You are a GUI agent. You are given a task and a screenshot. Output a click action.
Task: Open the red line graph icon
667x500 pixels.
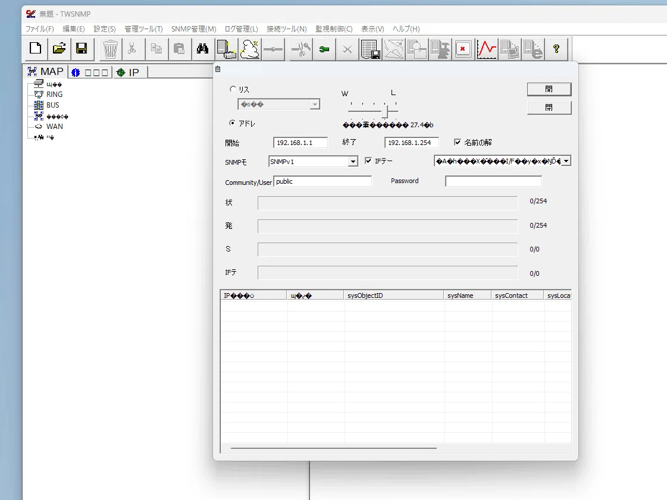pyautogui.click(x=487, y=49)
